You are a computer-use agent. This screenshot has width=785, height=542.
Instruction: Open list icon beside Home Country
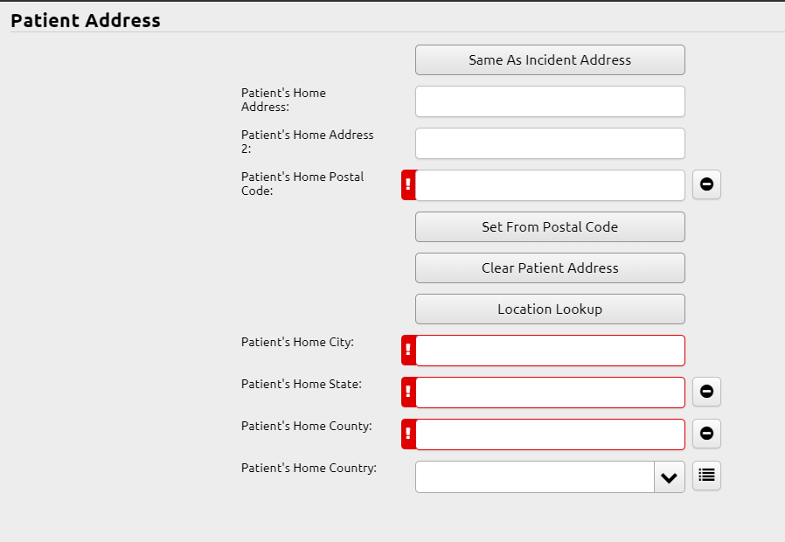706,476
